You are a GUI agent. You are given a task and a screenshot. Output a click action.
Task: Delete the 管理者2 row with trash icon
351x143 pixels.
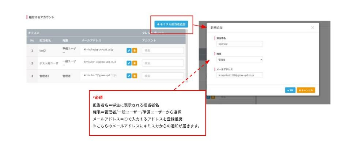pyautogui.click(x=135, y=76)
